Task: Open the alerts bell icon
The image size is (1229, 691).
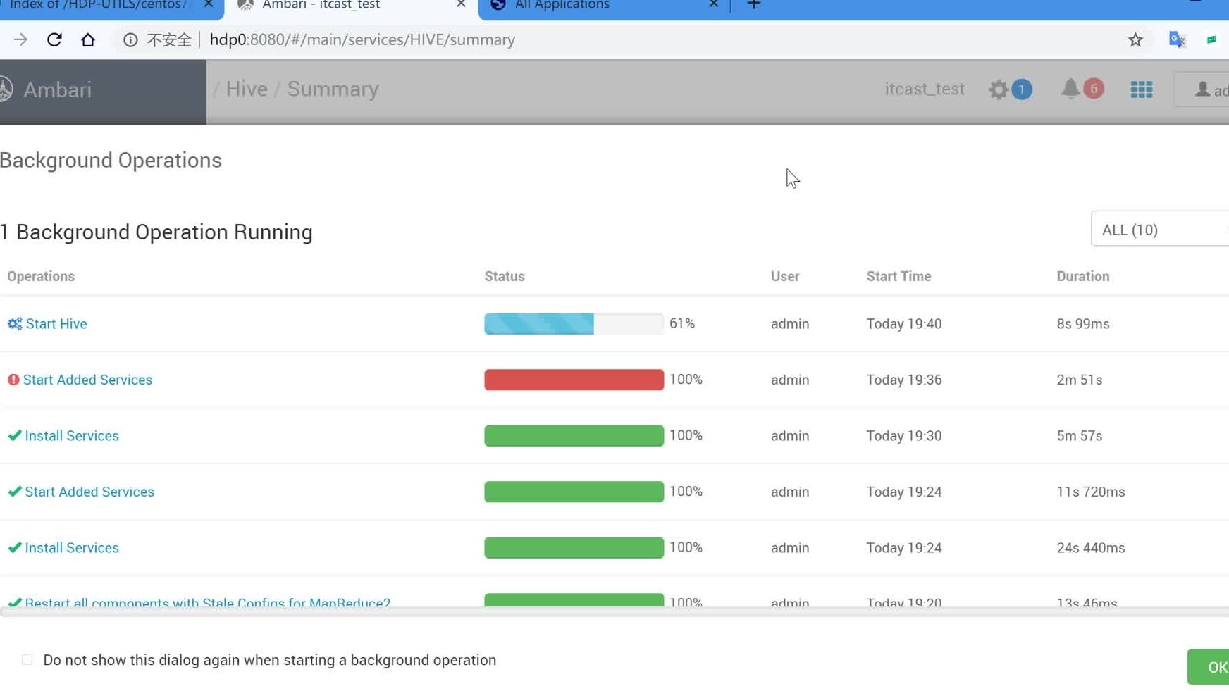Action: point(1070,89)
